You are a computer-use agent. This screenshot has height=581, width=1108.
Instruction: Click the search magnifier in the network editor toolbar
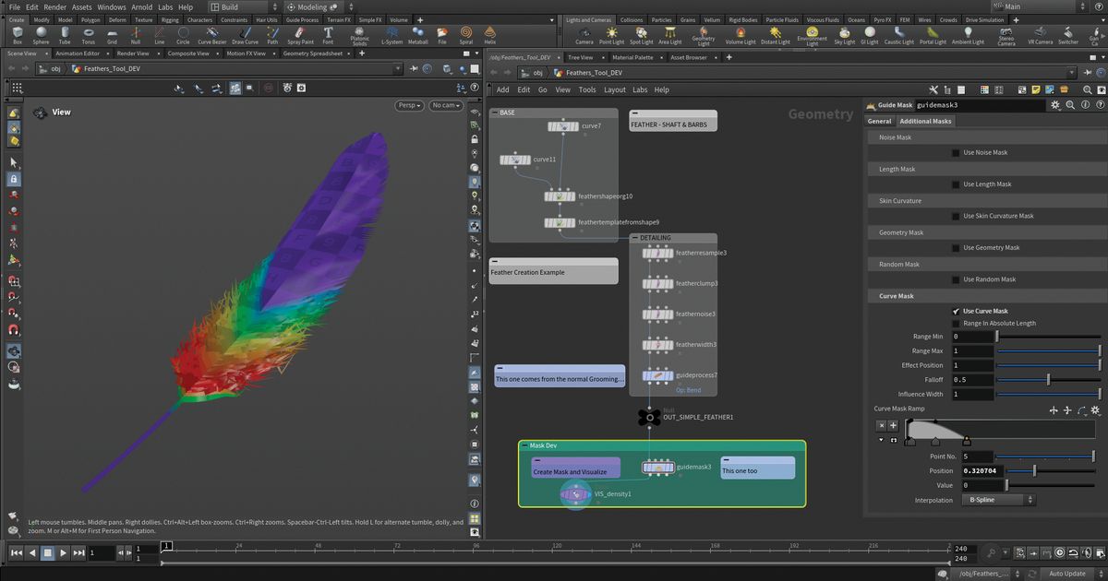[1088, 89]
